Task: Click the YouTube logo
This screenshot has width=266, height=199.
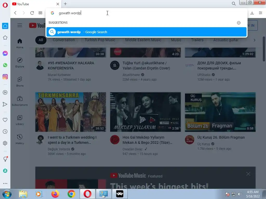Action: (x=37, y=26)
